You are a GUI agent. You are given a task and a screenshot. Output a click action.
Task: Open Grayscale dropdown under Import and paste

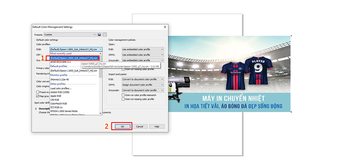(x=143, y=90)
